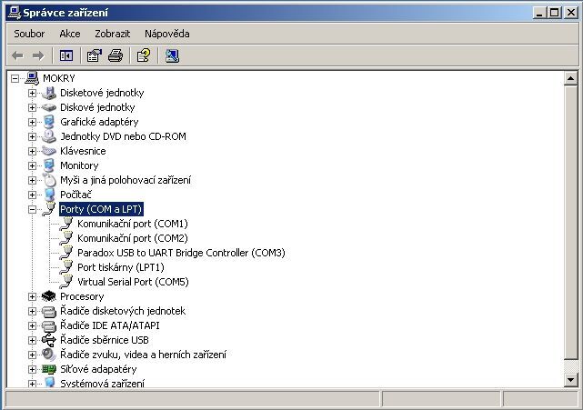Open the Soubor menu
The height and width of the screenshot is (410, 583).
[x=29, y=34]
